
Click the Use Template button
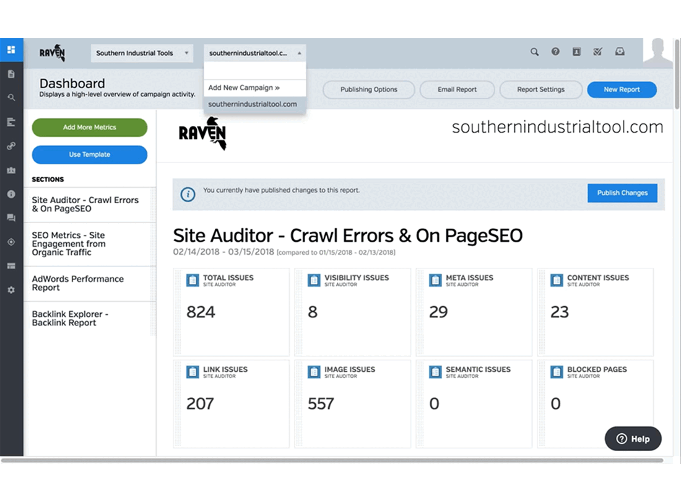(90, 155)
